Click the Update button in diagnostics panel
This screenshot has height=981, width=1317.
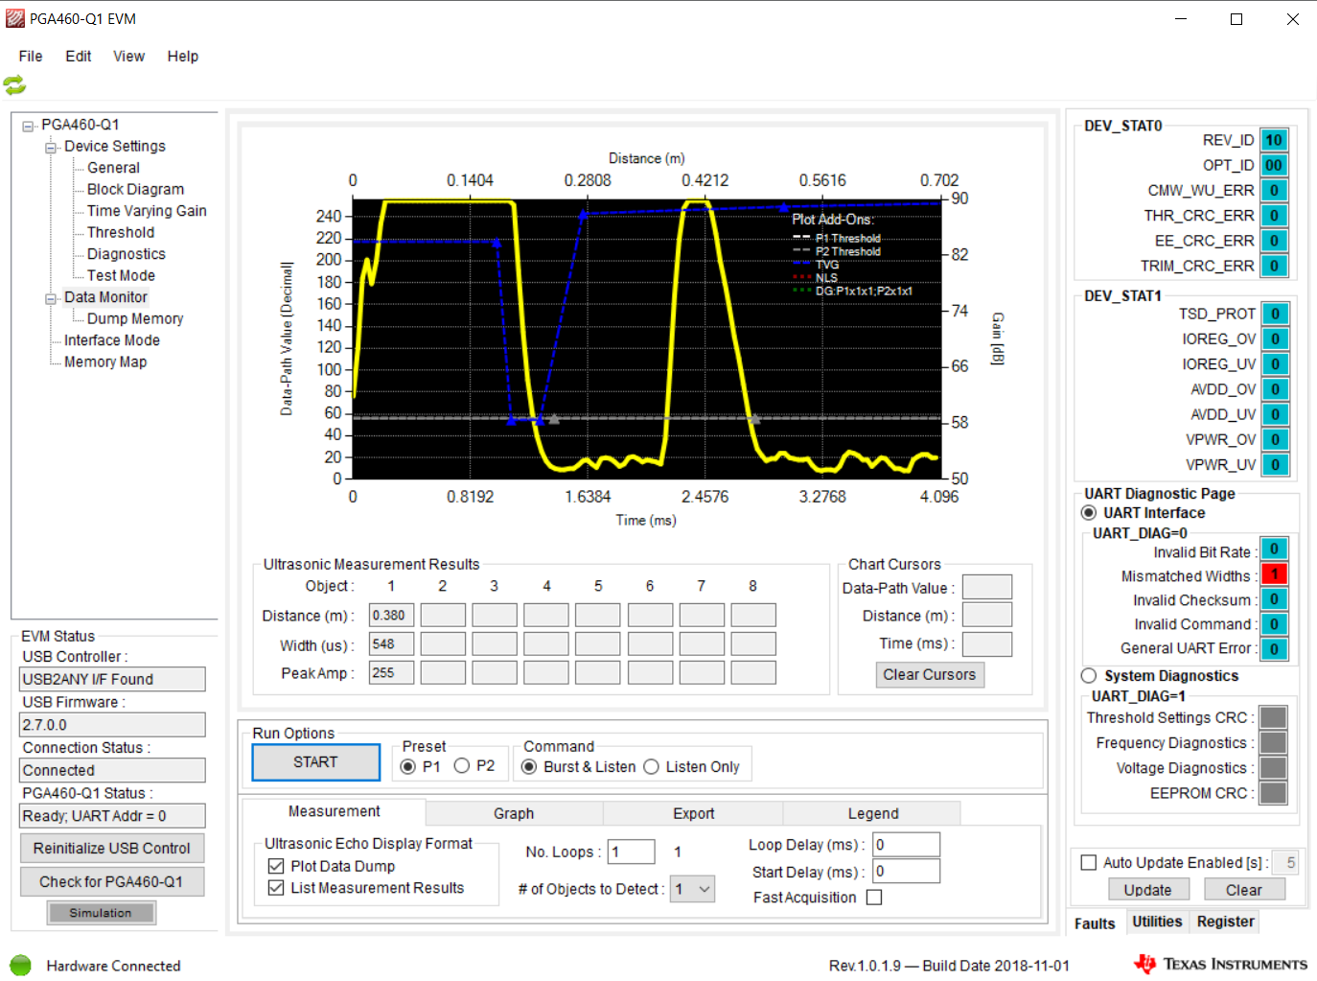pos(1148,890)
